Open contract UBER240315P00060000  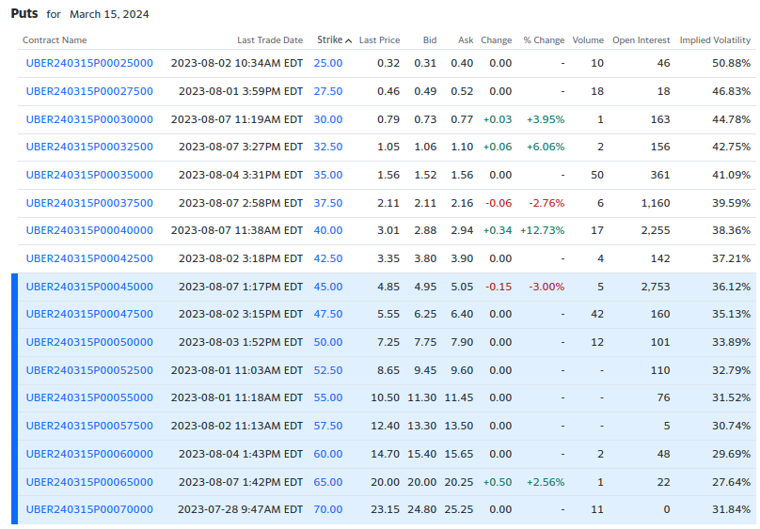(x=89, y=454)
